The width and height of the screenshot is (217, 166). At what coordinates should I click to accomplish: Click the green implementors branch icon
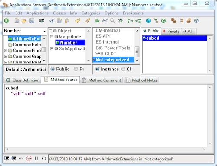(138, 21)
